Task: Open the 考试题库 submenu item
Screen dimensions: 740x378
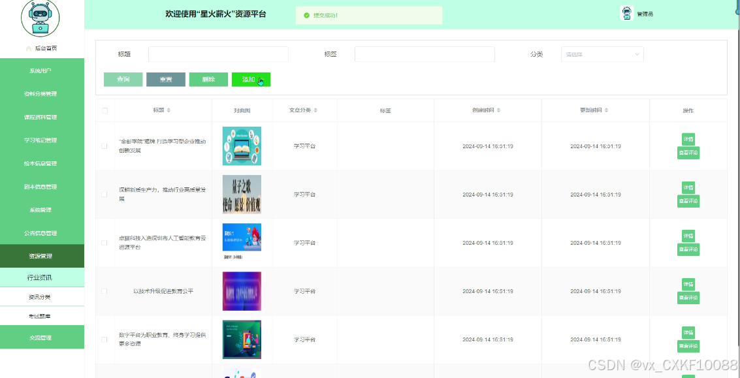Action: coord(42,316)
